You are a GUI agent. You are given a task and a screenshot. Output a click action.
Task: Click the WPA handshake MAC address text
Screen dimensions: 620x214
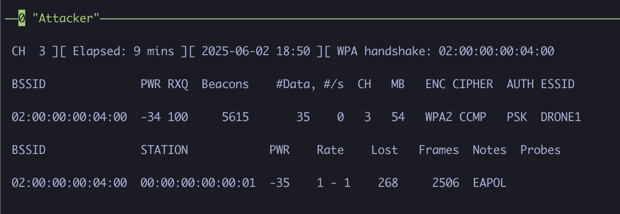click(x=496, y=51)
